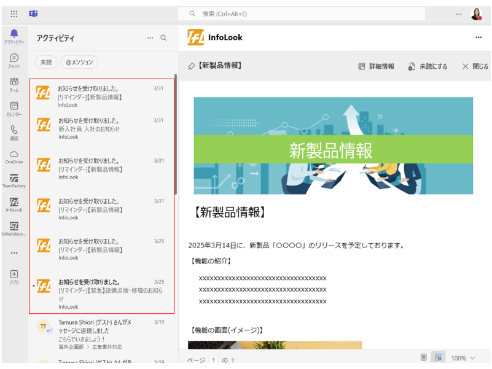Image resolution: width=492 pixels, height=369 pixels.
Task: Open the Chat icon in left rail
Action: (14, 60)
